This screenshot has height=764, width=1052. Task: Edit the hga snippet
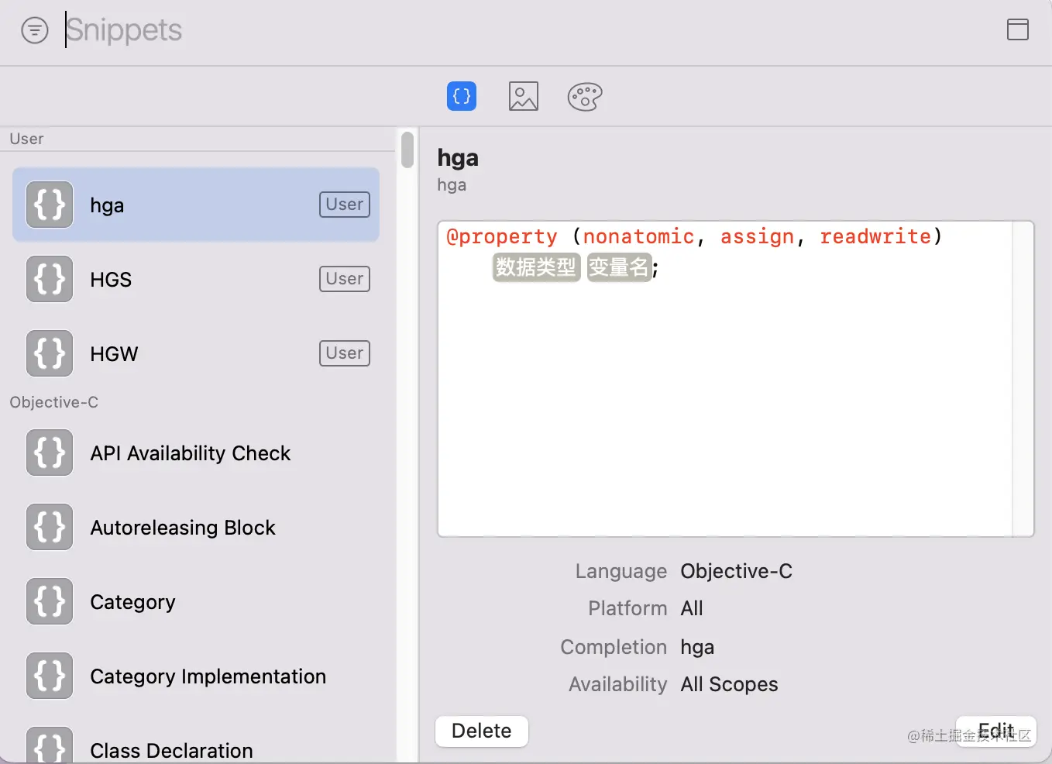[x=996, y=731]
